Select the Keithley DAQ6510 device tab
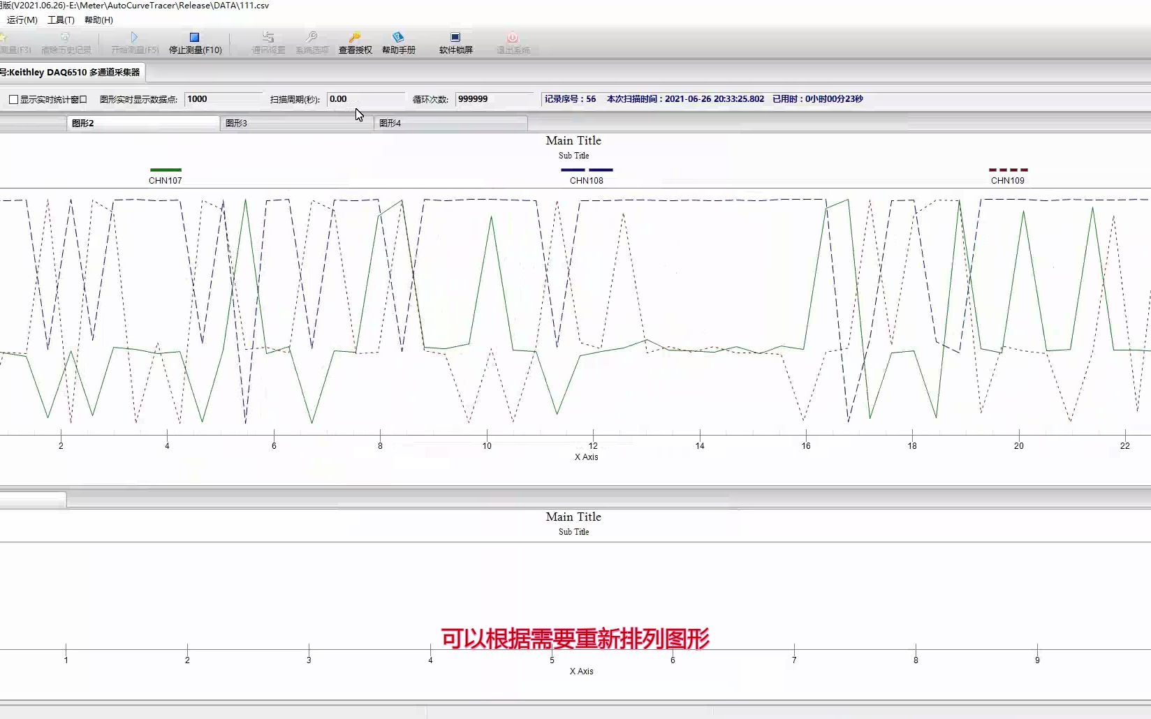The height and width of the screenshot is (719, 1151). click(72, 72)
